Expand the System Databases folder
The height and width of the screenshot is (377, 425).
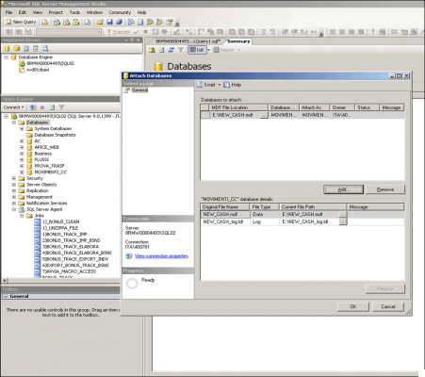point(22,129)
